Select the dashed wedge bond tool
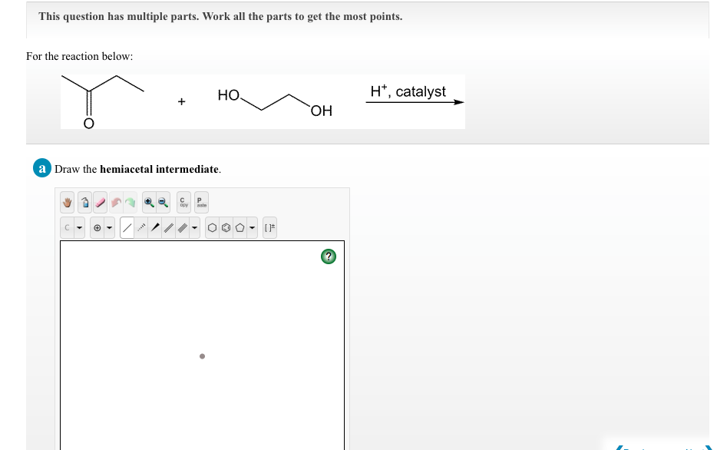 [141, 227]
